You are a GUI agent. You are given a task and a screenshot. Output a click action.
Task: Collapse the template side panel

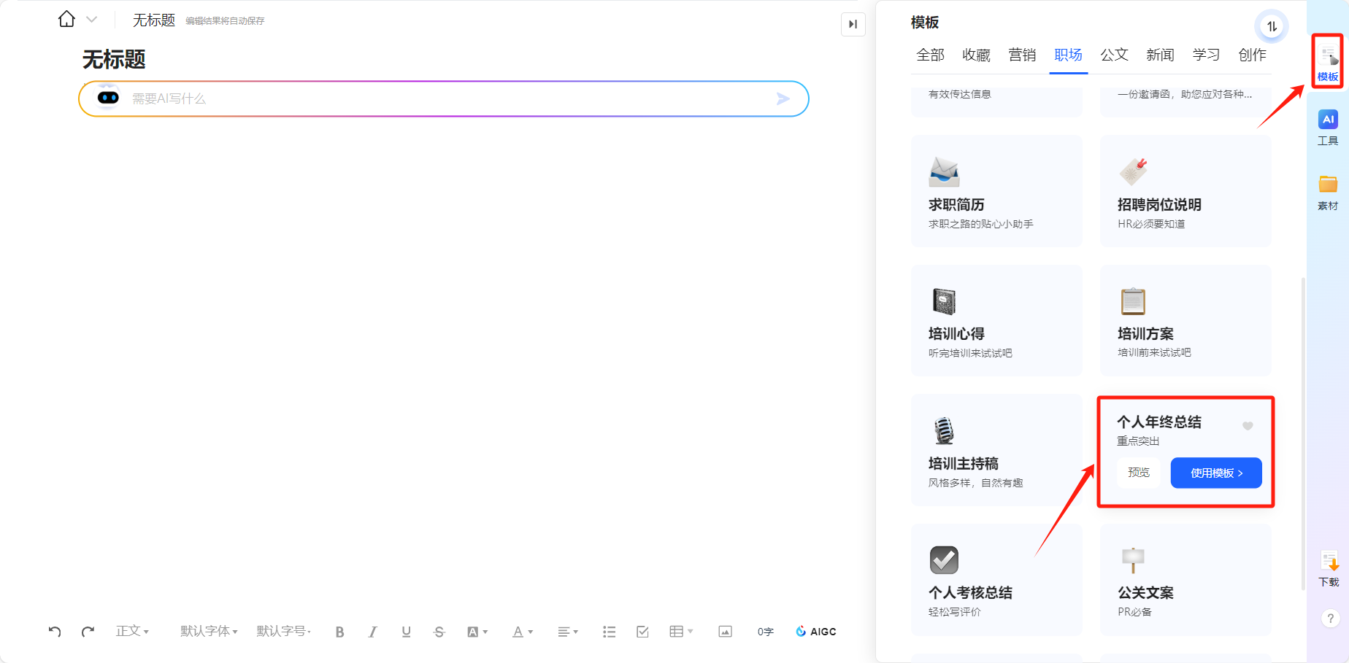click(853, 24)
